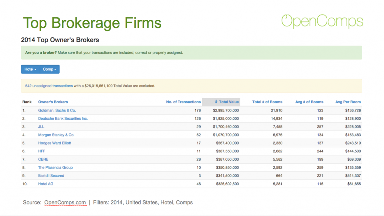Select HFF total value $387,550,000
The height and width of the screenshot is (216, 384).
point(227,151)
